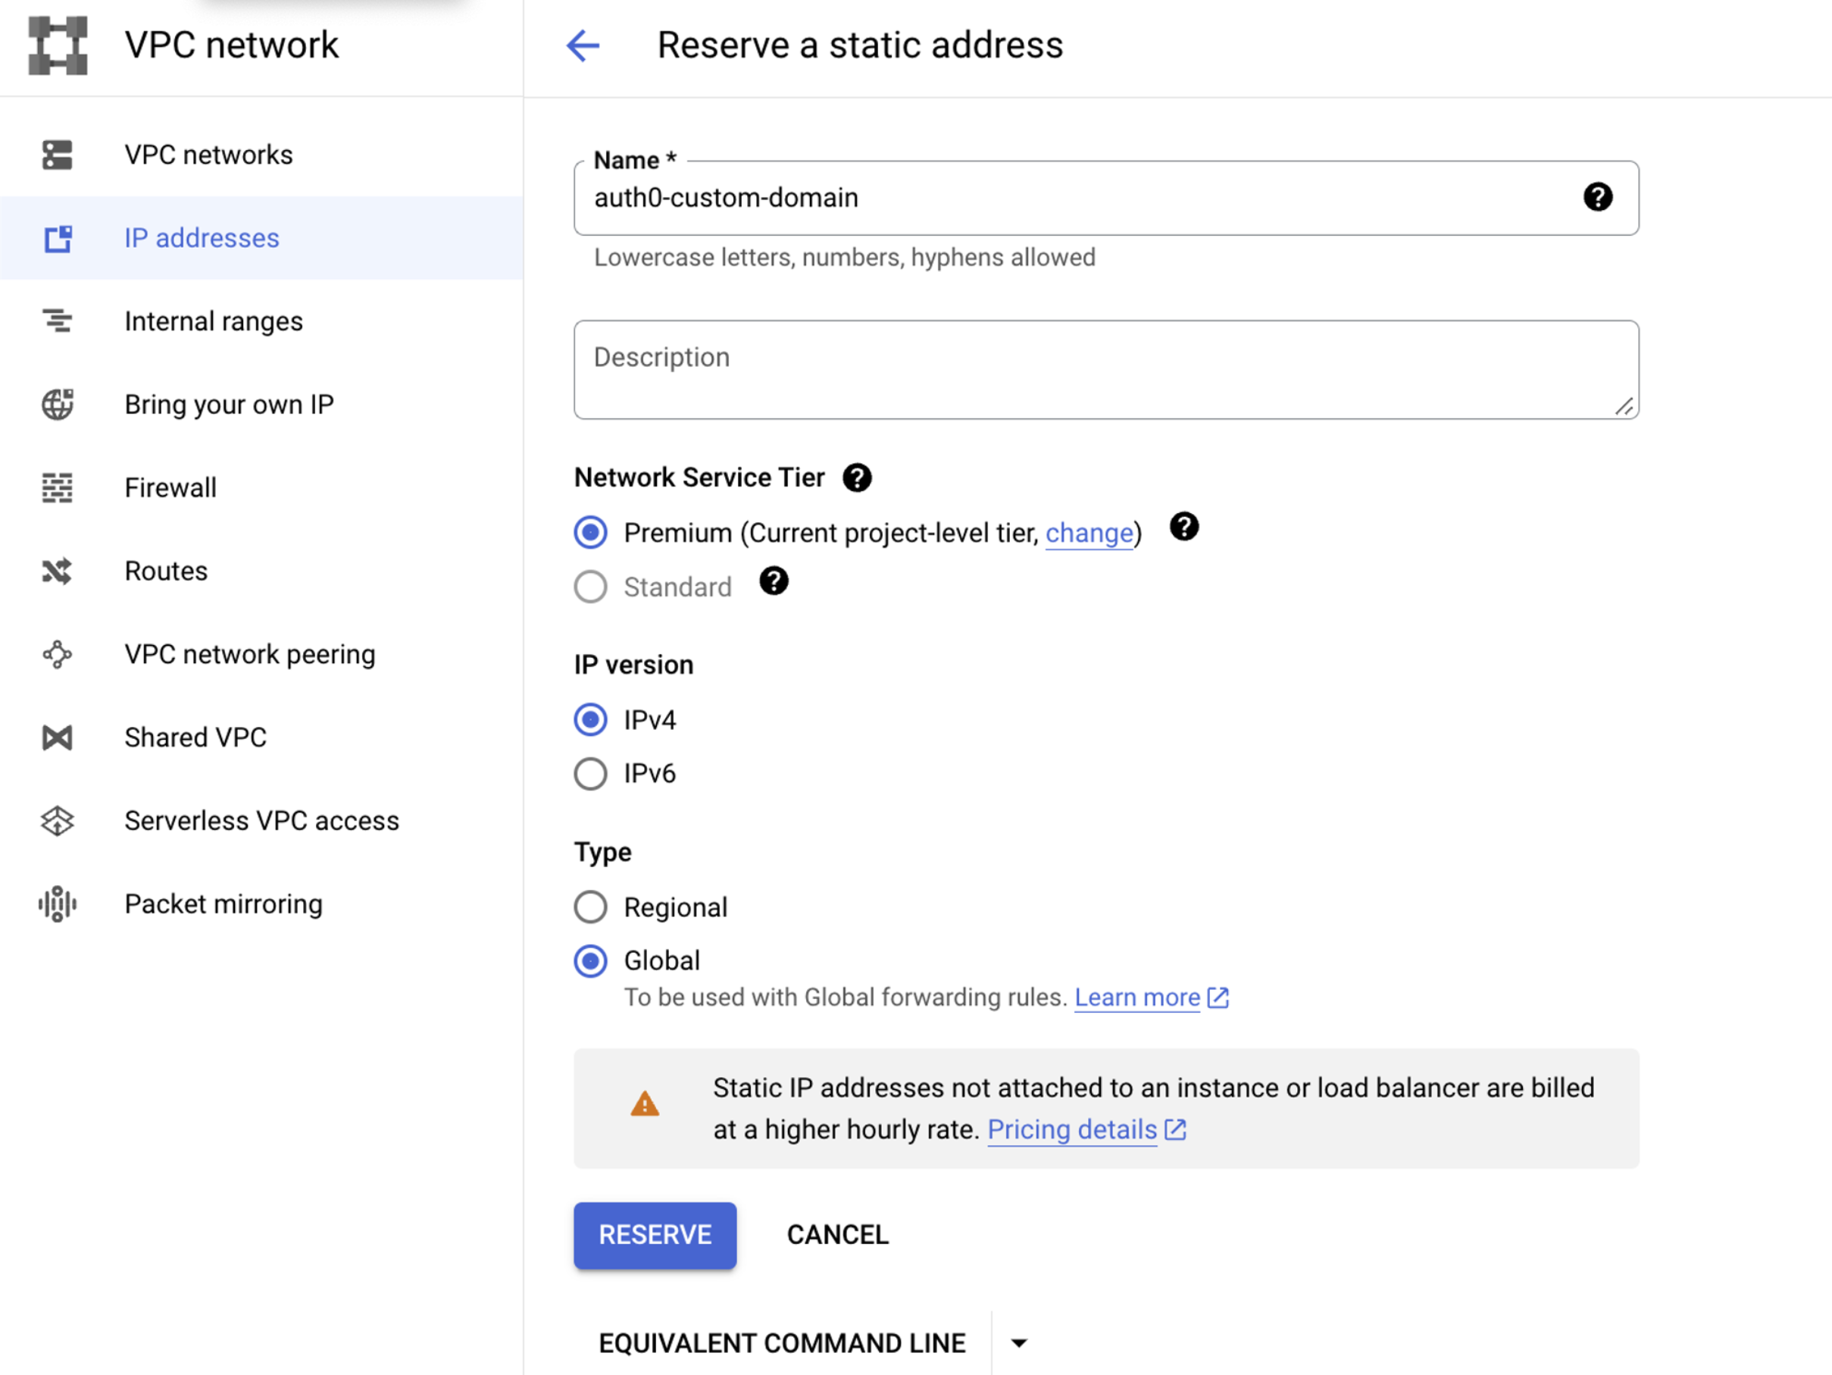Click the Routes sidebar icon

point(57,571)
